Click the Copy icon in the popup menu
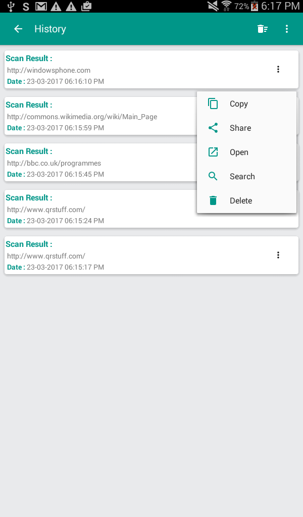 click(x=213, y=104)
